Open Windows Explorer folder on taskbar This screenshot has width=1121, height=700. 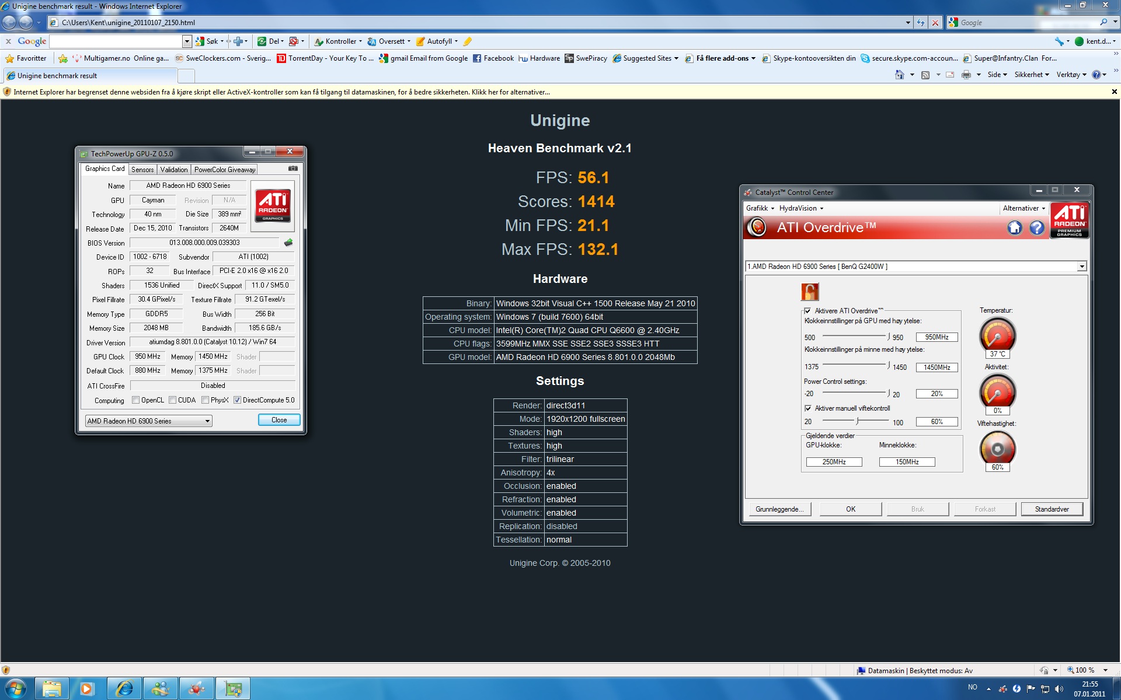coord(52,689)
